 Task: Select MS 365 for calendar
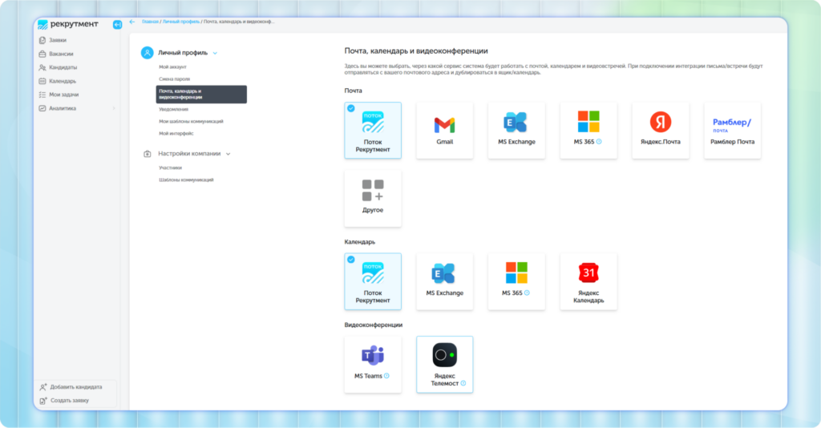point(516,281)
